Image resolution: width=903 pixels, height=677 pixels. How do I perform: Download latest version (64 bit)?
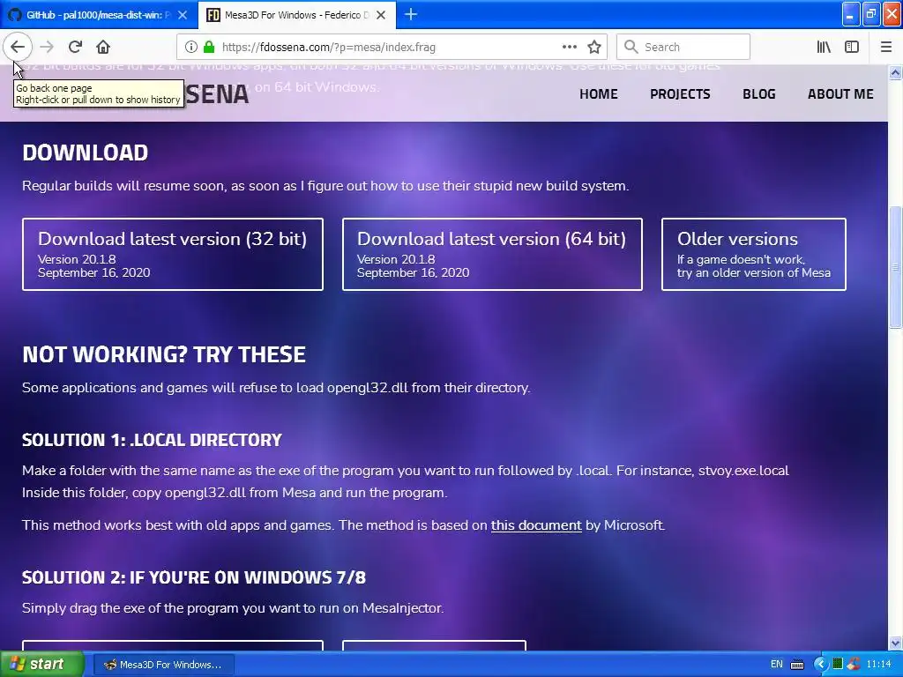point(492,254)
